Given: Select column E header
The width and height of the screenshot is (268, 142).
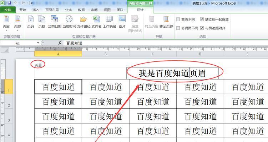Looking at the screenshot, I should click(x=246, y=54).
